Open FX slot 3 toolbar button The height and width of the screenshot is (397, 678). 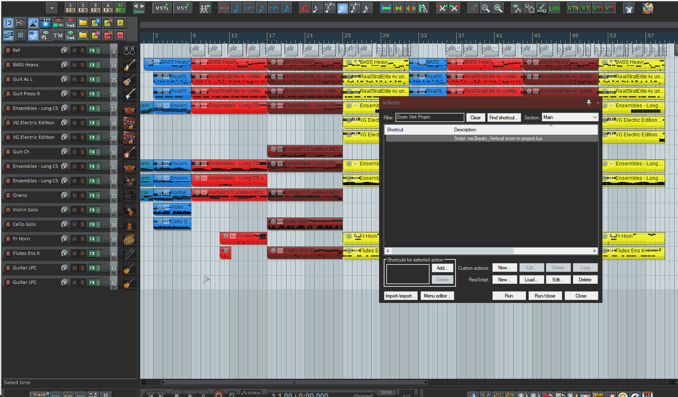(x=95, y=8)
